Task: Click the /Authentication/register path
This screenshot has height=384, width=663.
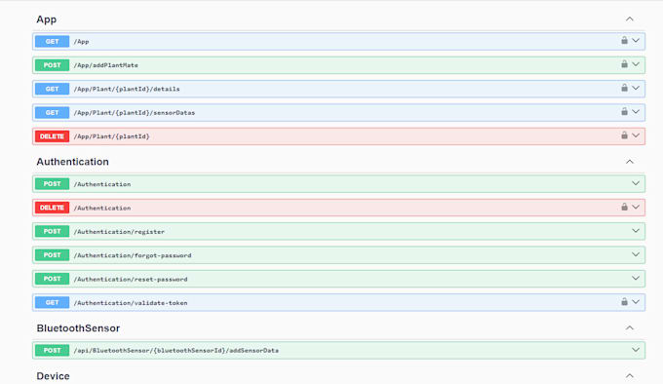Action: (119, 232)
